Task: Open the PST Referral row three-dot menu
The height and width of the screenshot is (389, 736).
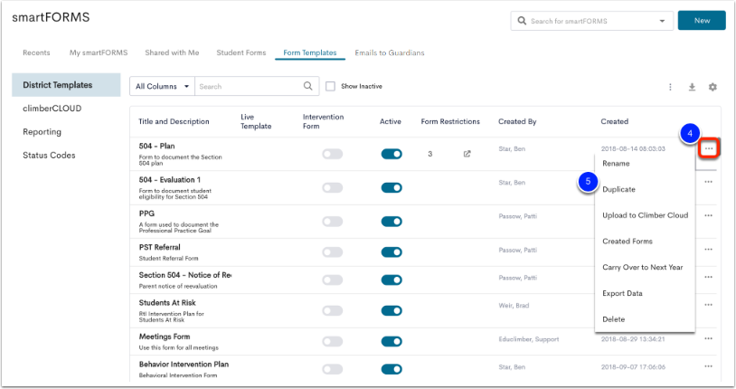Action: (x=708, y=250)
